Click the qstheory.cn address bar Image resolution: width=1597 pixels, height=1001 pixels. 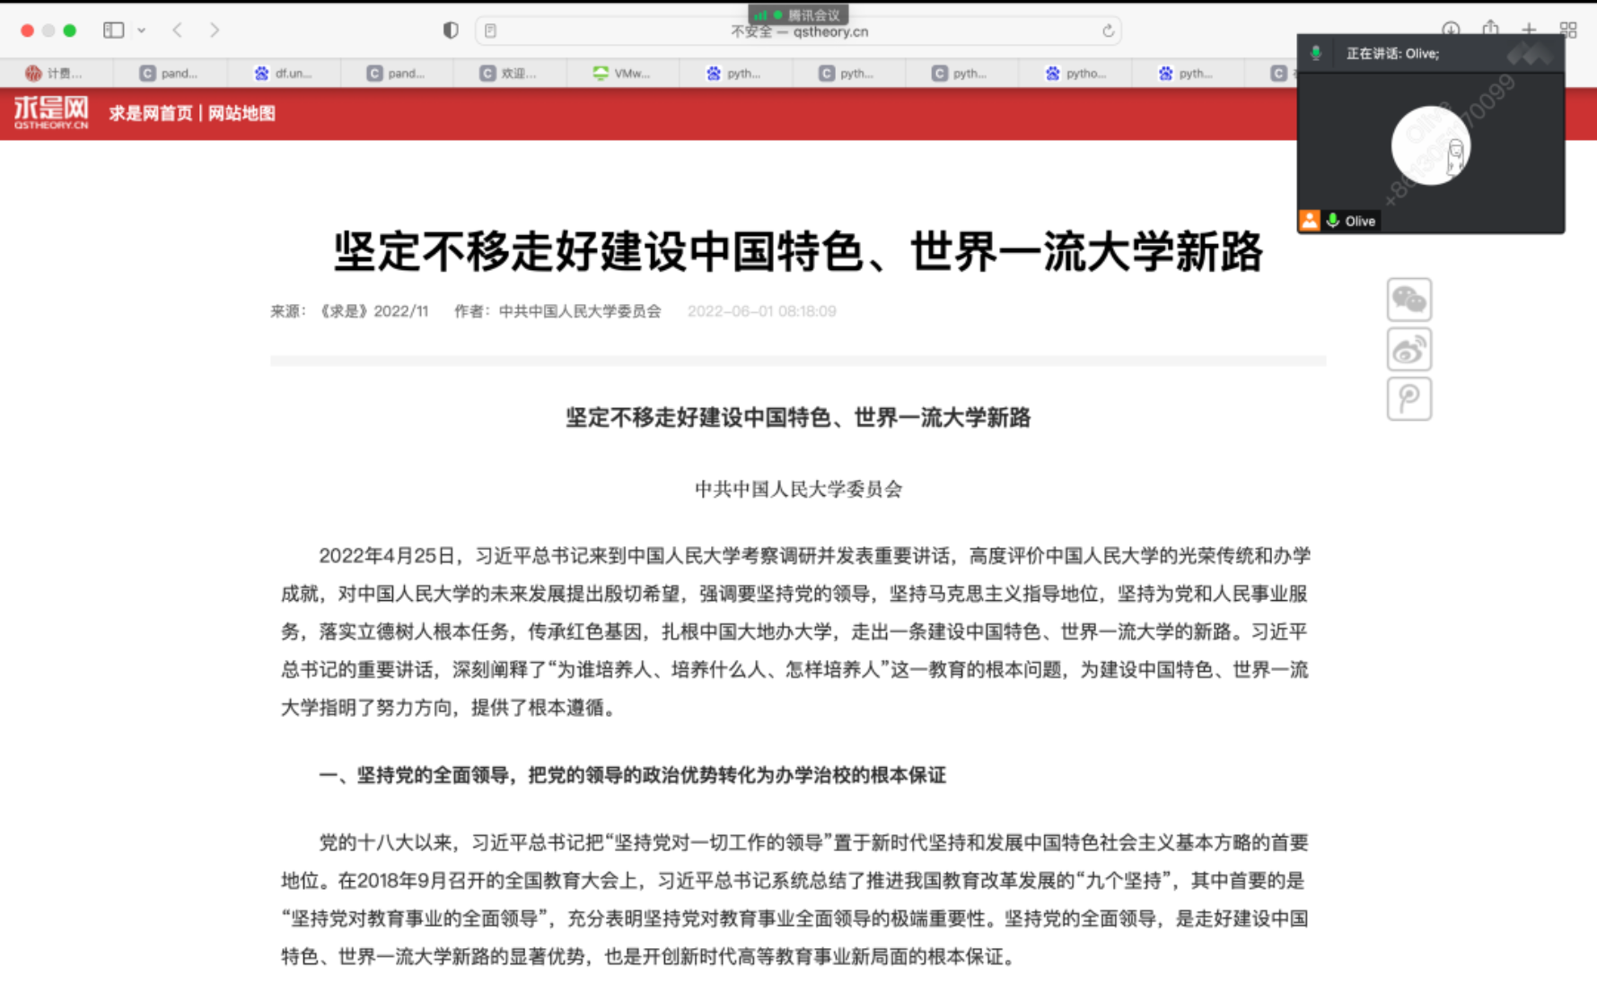click(799, 32)
